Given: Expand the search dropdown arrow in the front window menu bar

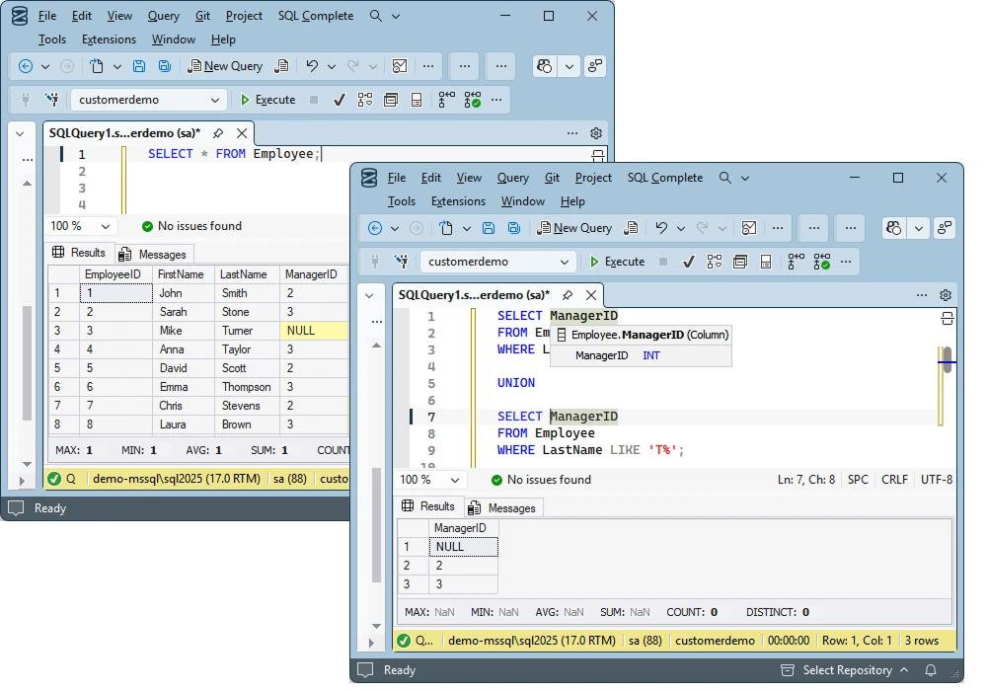Looking at the screenshot, I should click(745, 178).
